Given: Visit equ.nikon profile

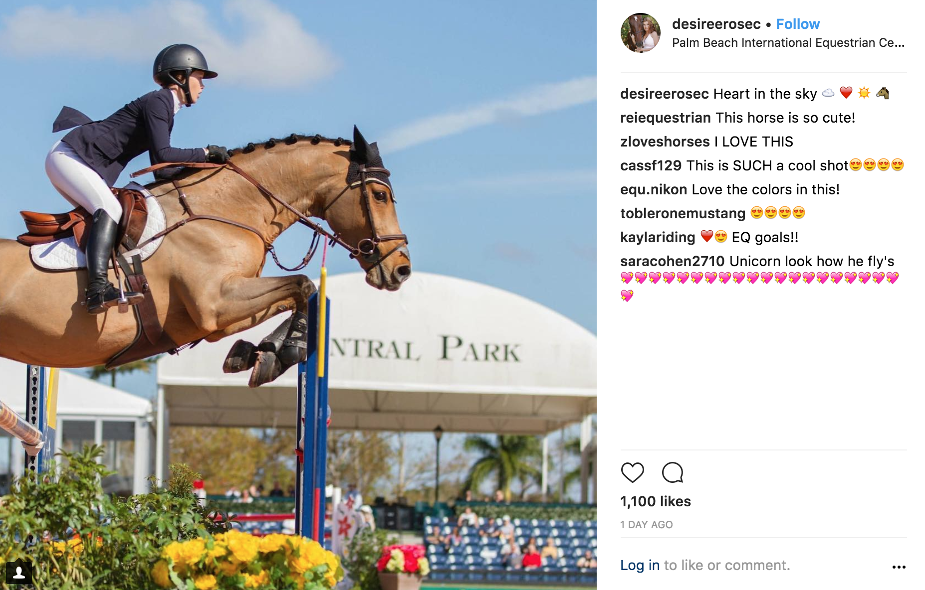Looking at the screenshot, I should tap(654, 189).
